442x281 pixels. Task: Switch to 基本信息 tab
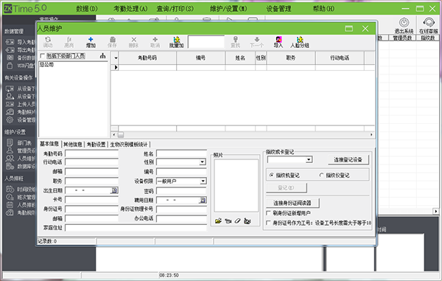click(49, 144)
